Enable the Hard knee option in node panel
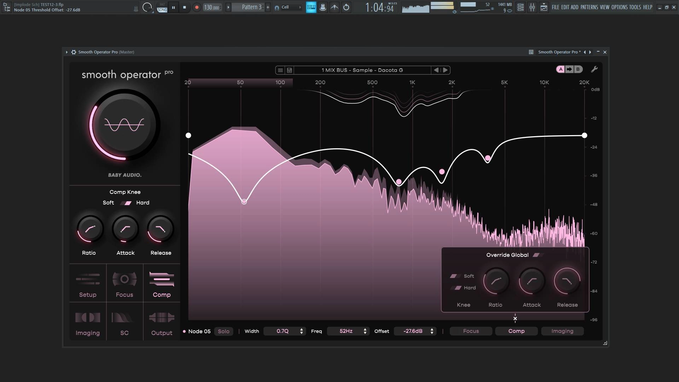Image resolution: width=679 pixels, height=382 pixels. (x=456, y=288)
